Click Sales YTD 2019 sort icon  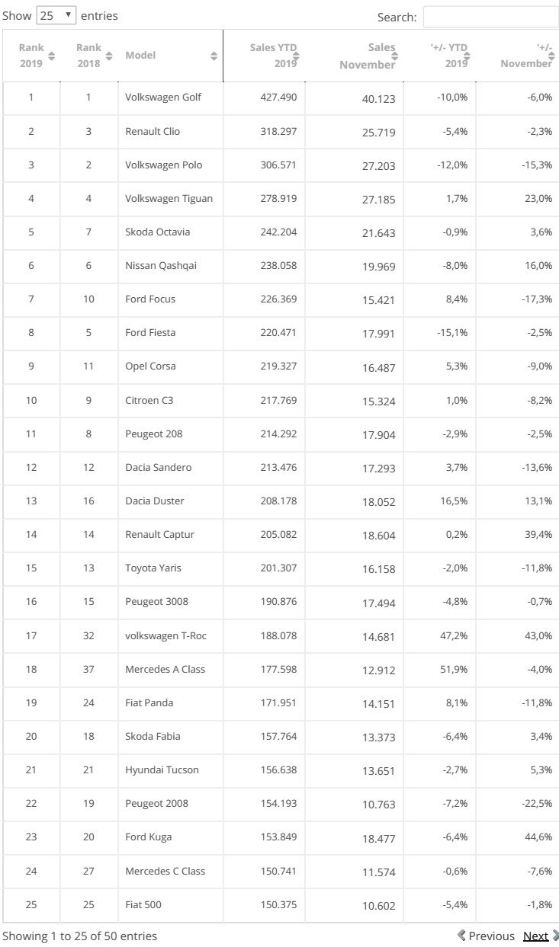[296, 56]
